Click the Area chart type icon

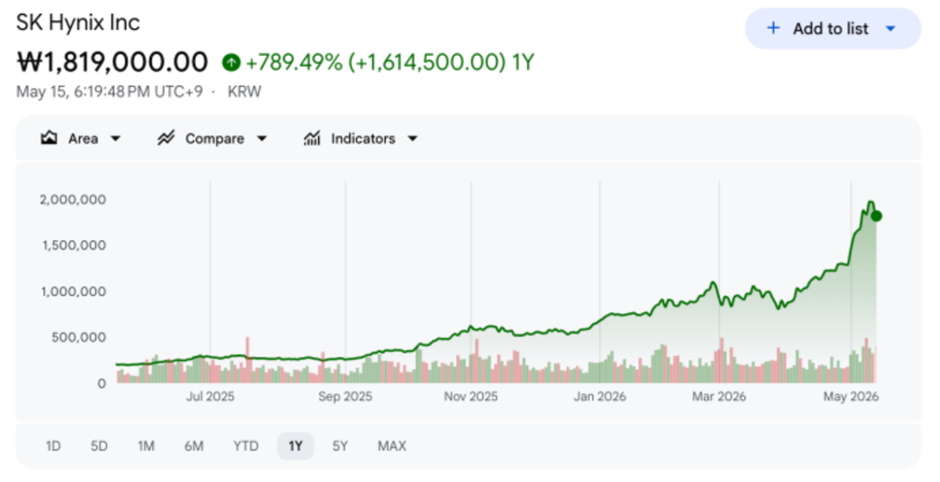[49, 138]
